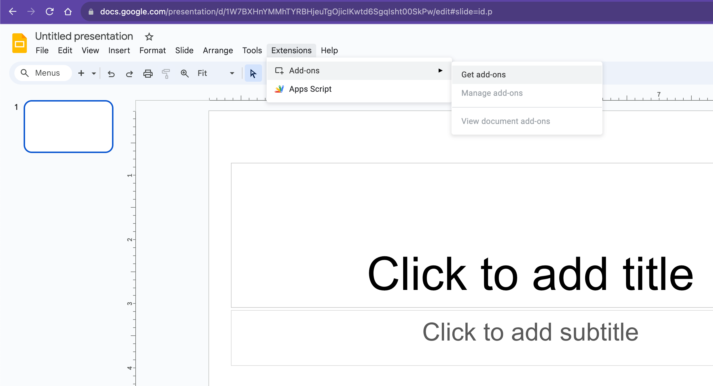Open the Insert menu

tap(119, 50)
